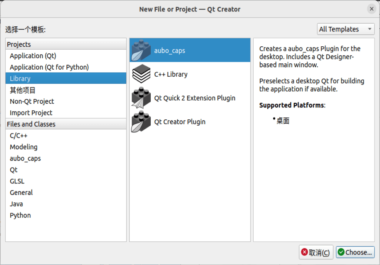Select Java file category
The width and height of the screenshot is (380, 265).
(x=66, y=204)
